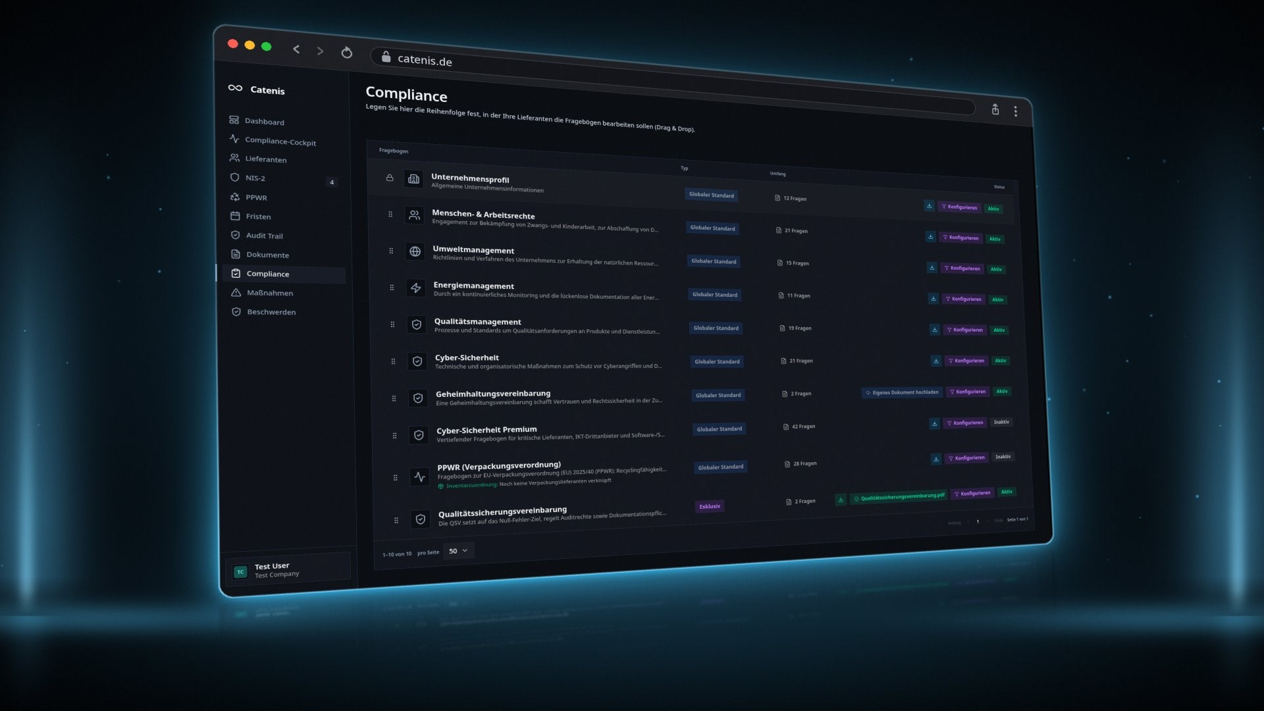Click the drag handle of Umweltmanagement row
This screenshot has width=1264, height=711.
click(x=391, y=251)
